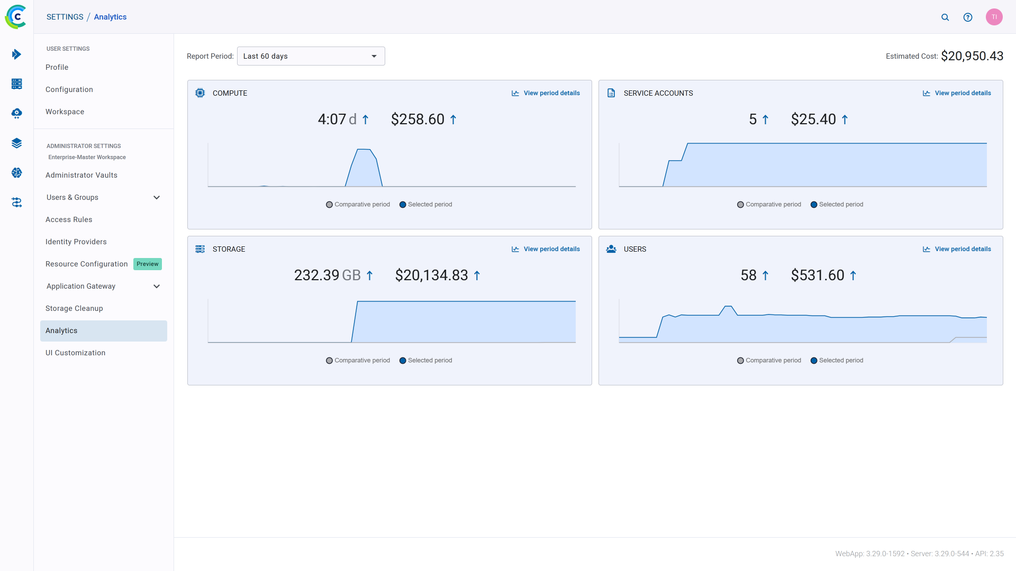Click the SETTINGS breadcrumb link

pyautogui.click(x=65, y=16)
